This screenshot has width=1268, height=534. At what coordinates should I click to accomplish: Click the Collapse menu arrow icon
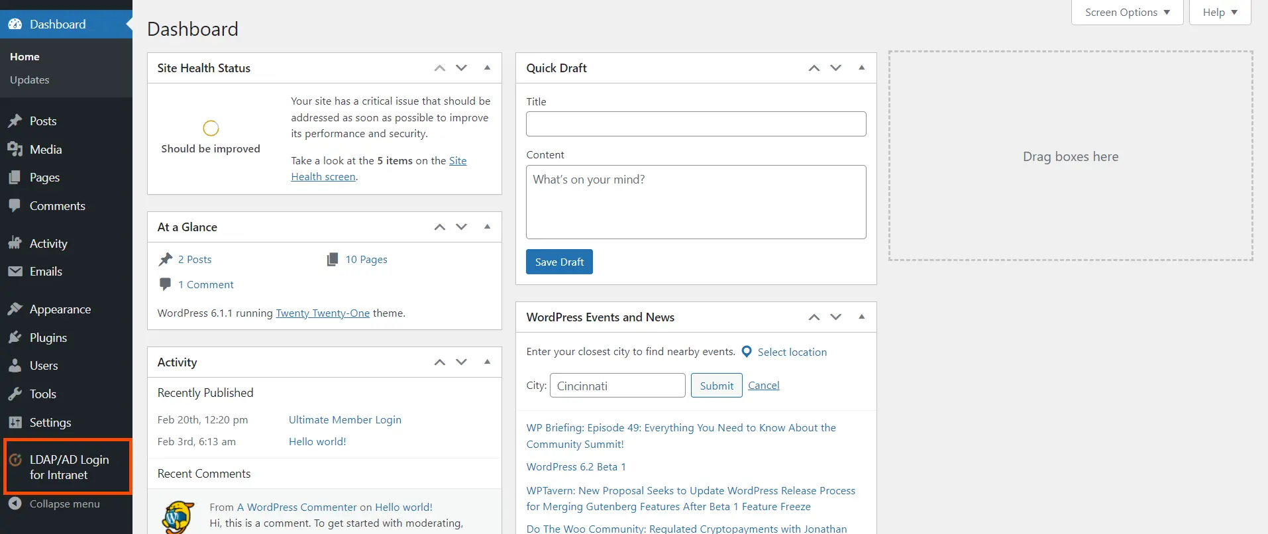click(15, 504)
